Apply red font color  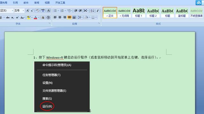[35, 17]
